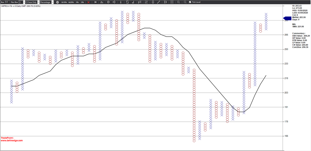Click the diagonal resize arrows icon

(158, 2)
